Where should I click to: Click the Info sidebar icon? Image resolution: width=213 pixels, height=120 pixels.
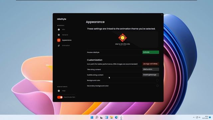(x=59, y=30)
